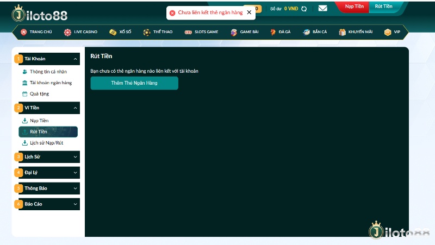The image size is (435, 245).
Task: Open Nạp Tiền in the sidebar
Action: [x=39, y=121]
